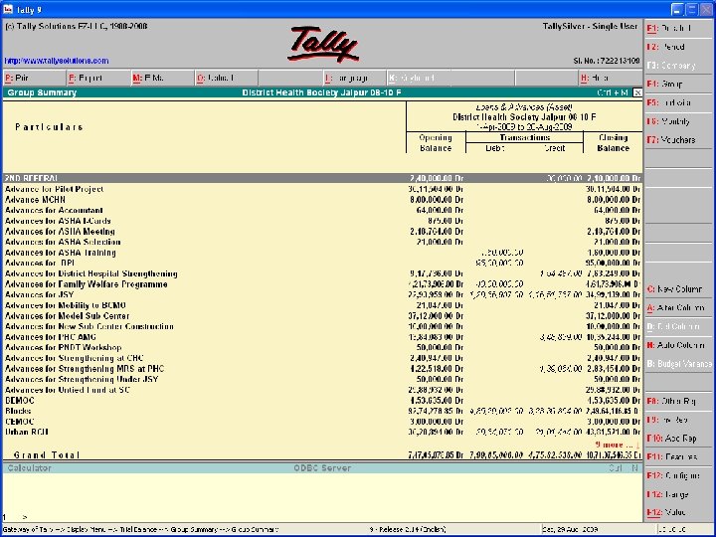Select Advances for ASHA Training row
This screenshot has height=537, width=716.
coord(322,253)
